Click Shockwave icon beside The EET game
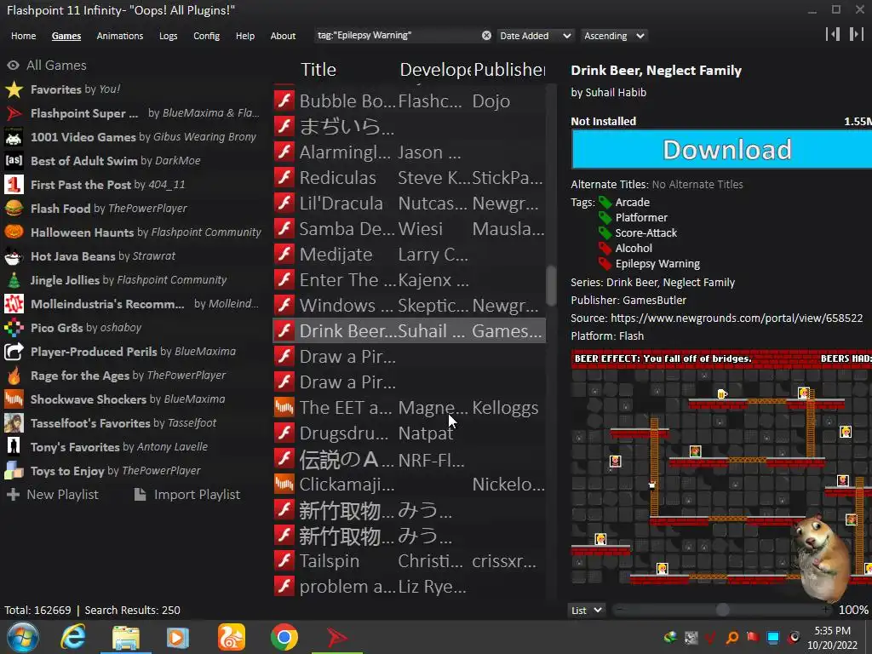Image resolution: width=872 pixels, height=654 pixels. click(x=284, y=408)
